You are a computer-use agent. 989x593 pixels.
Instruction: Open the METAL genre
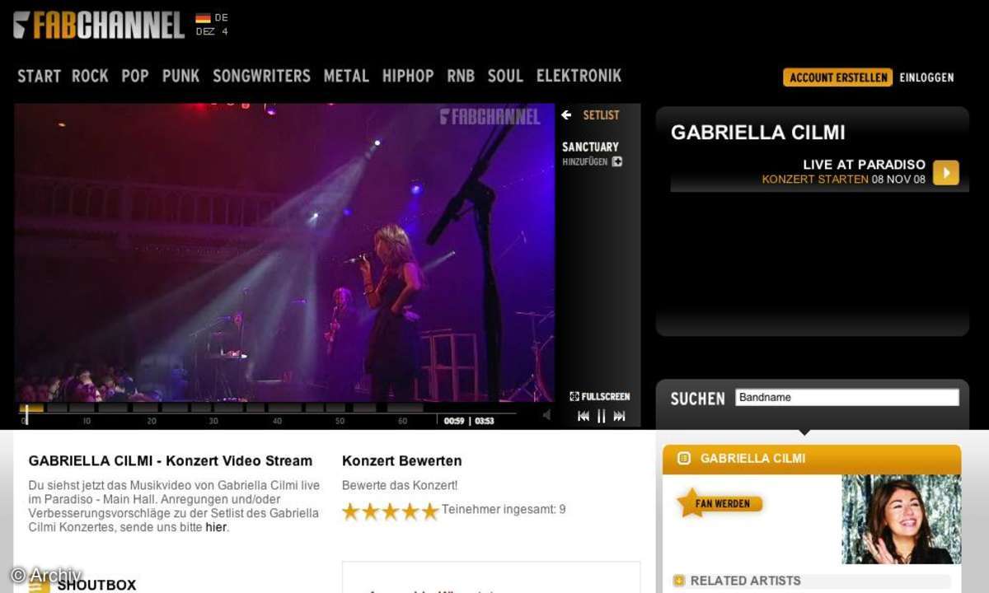coord(346,76)
